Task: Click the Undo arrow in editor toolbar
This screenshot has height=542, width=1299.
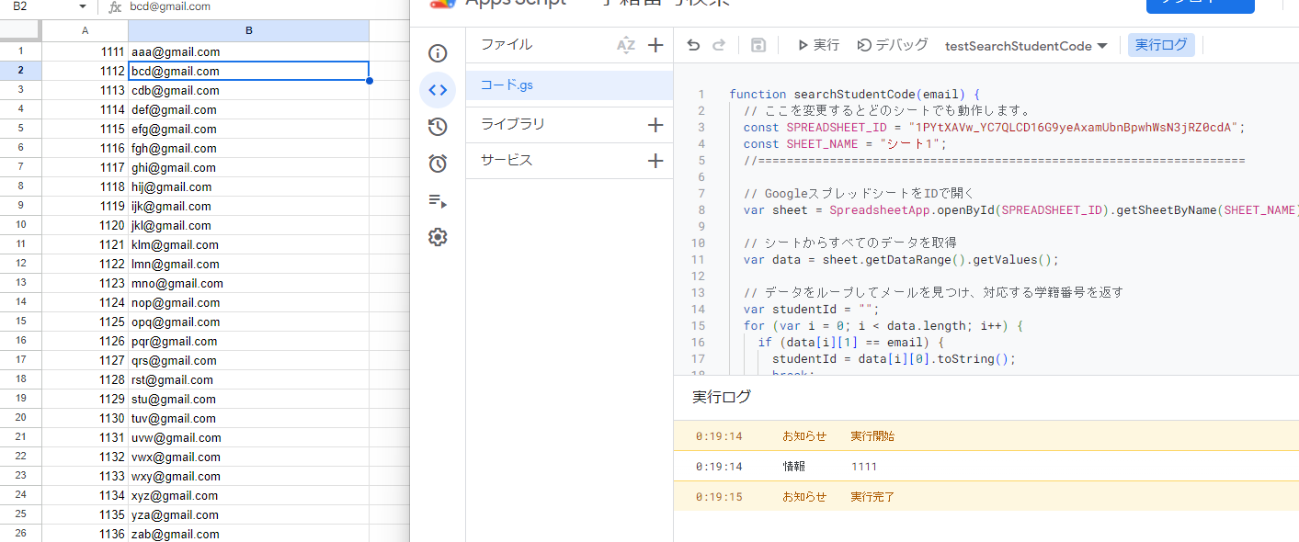Action: click(693, 45)
